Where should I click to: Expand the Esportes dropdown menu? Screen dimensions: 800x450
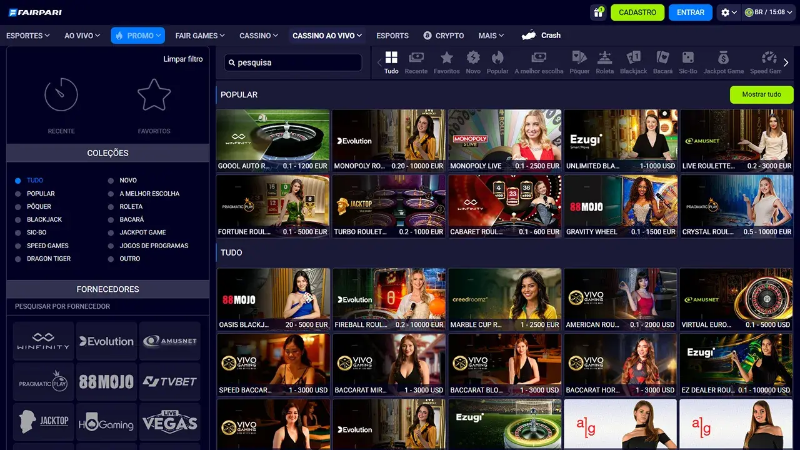click(28, 36)
